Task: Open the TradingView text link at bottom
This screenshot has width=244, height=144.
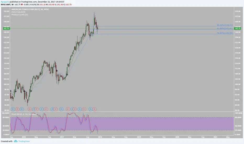Action: coord(24,141)
